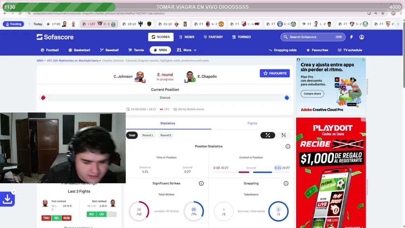Open the FT 4-2 match chip
This screenshot has width=405, height=228.
[x=209, y=24]
